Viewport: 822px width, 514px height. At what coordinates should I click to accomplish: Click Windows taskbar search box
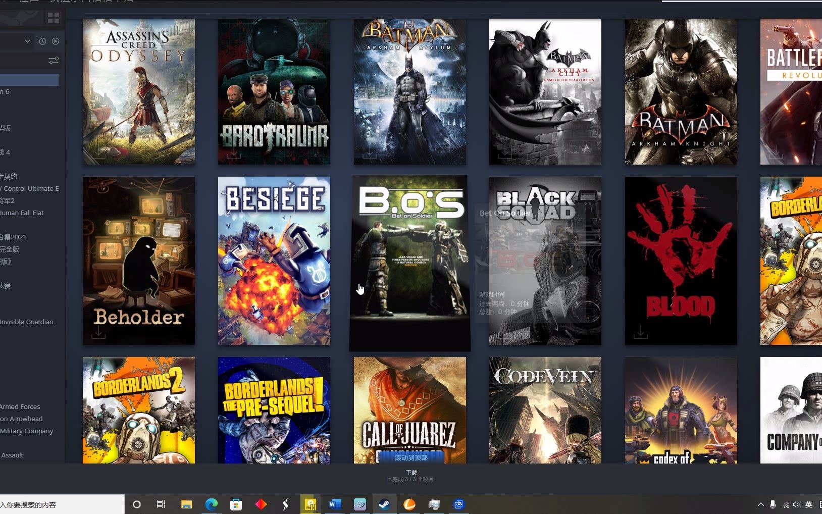[62, 504]
